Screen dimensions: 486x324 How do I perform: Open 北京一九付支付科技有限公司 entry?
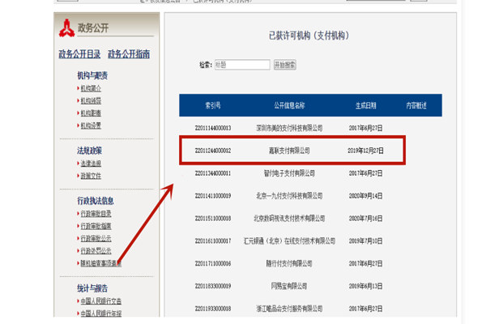pyautogui.click(x=289, y=196)
